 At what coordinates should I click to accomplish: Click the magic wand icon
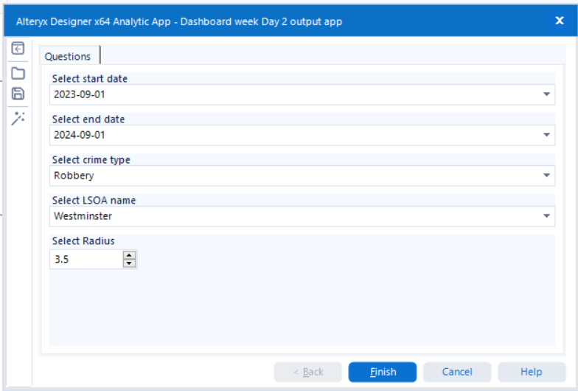coord(18,118)
